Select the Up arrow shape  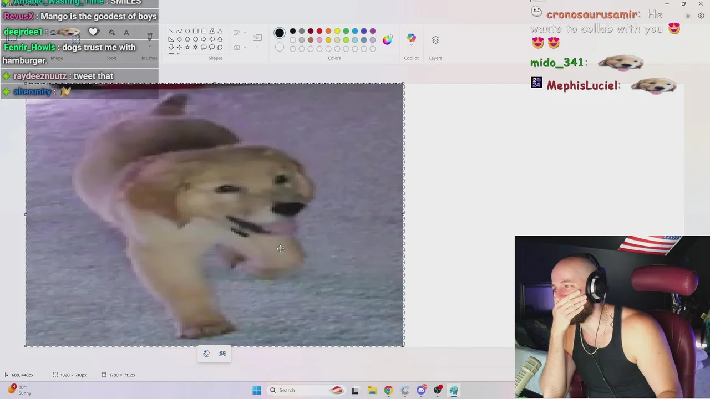220,39
